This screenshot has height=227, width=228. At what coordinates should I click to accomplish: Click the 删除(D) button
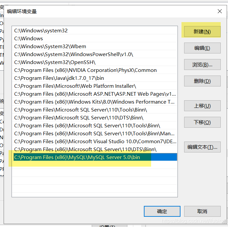pos(202,81)
